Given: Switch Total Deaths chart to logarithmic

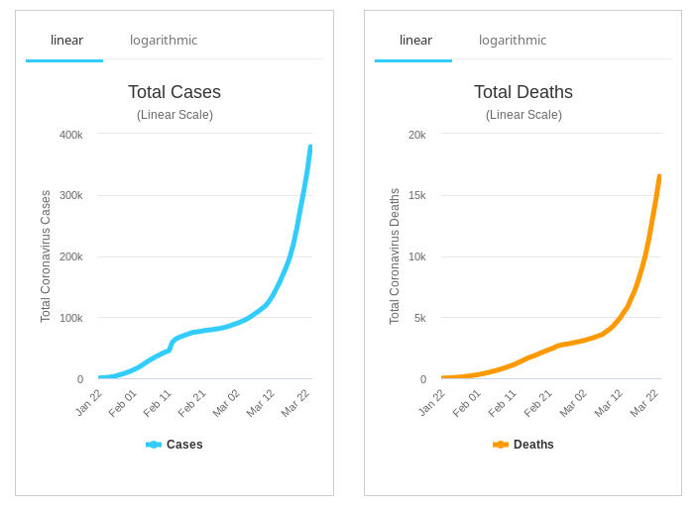Looking at the screenshot, I should (x=513, y=41).
